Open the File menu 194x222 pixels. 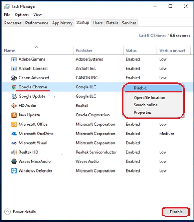pos(7,15)
